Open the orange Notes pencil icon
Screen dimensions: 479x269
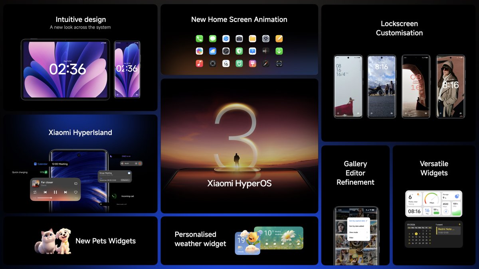[x=279, y=39]
